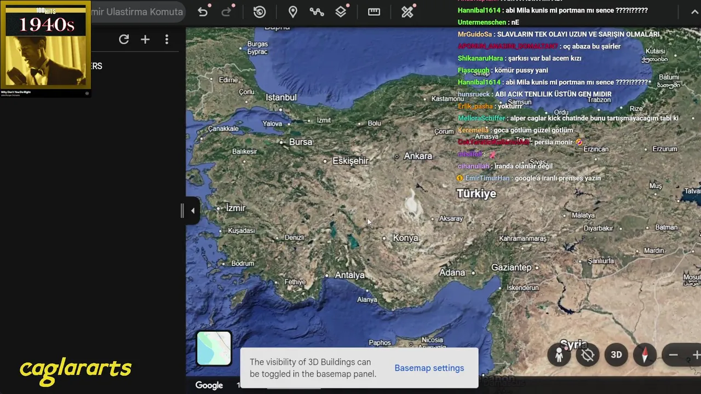701x394 pixels.
Task: Click Fethiye label on map
Action: (295, 282)
